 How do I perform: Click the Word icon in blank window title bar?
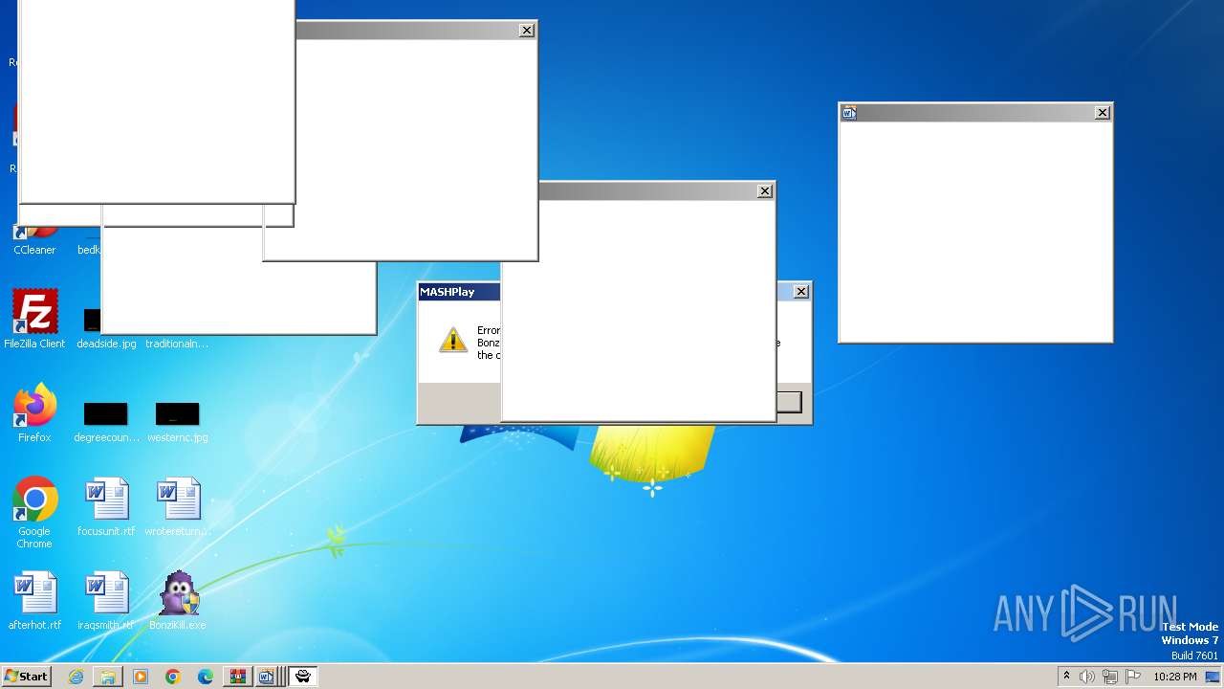(x=848, y=113)
